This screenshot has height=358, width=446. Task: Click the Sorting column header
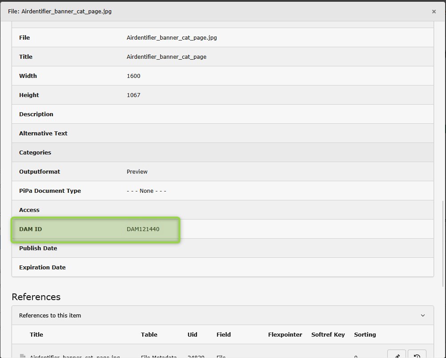tap(365, 334)
